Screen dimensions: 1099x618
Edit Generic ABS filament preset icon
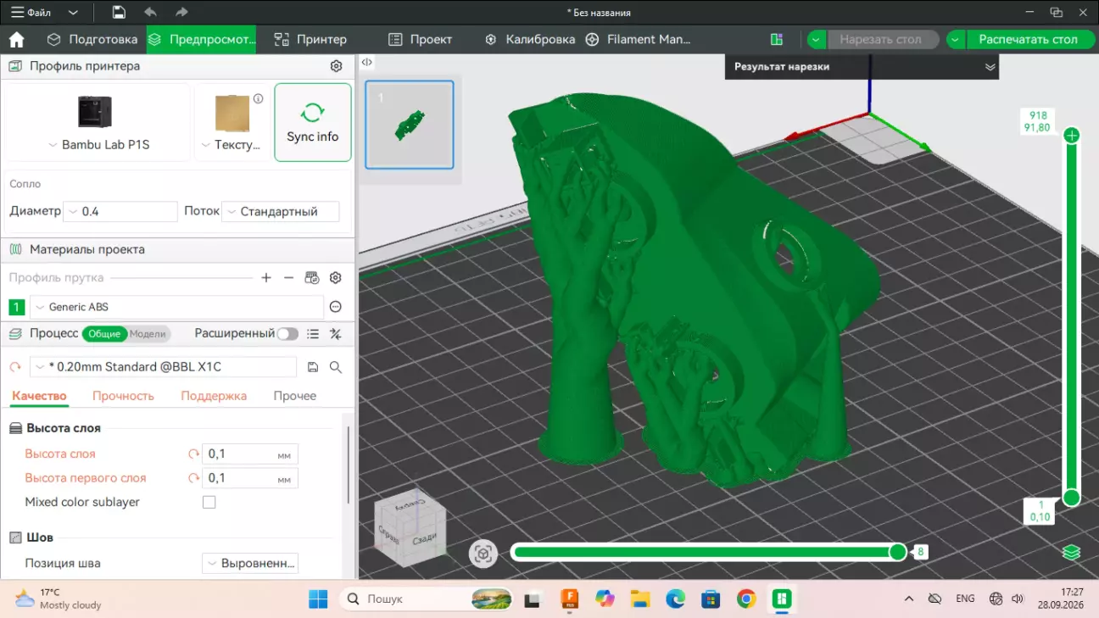point(335,307)
